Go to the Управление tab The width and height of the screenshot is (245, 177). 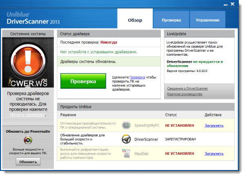[x=207, y=20]
